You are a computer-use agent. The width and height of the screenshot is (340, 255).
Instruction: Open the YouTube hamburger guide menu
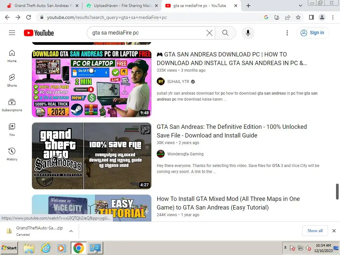coord(12,33)
